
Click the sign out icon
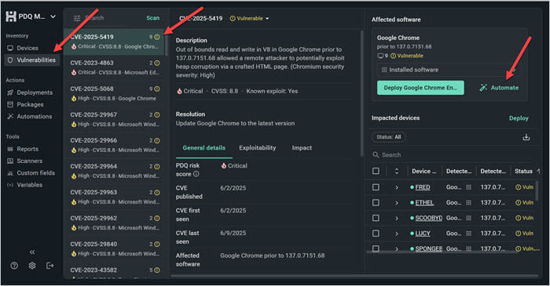(x=49, y=266)
